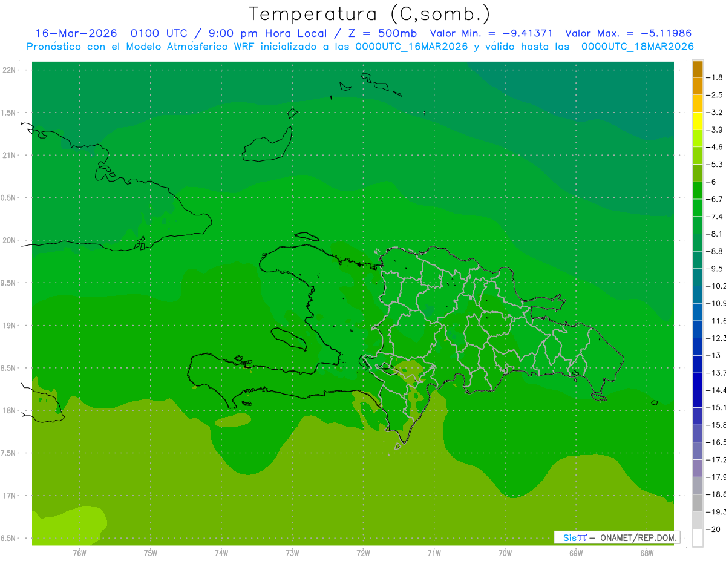
Task: Click the 21N latitude label
Action: point(10,156)
